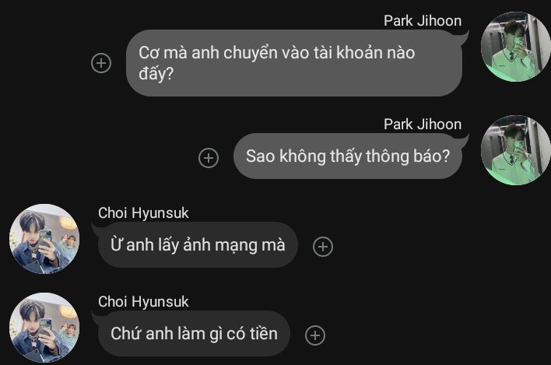The image size is (551, 365).
Task: Add reaction to 'Chứ anh làm gì có tiền'
Action: 315,335
